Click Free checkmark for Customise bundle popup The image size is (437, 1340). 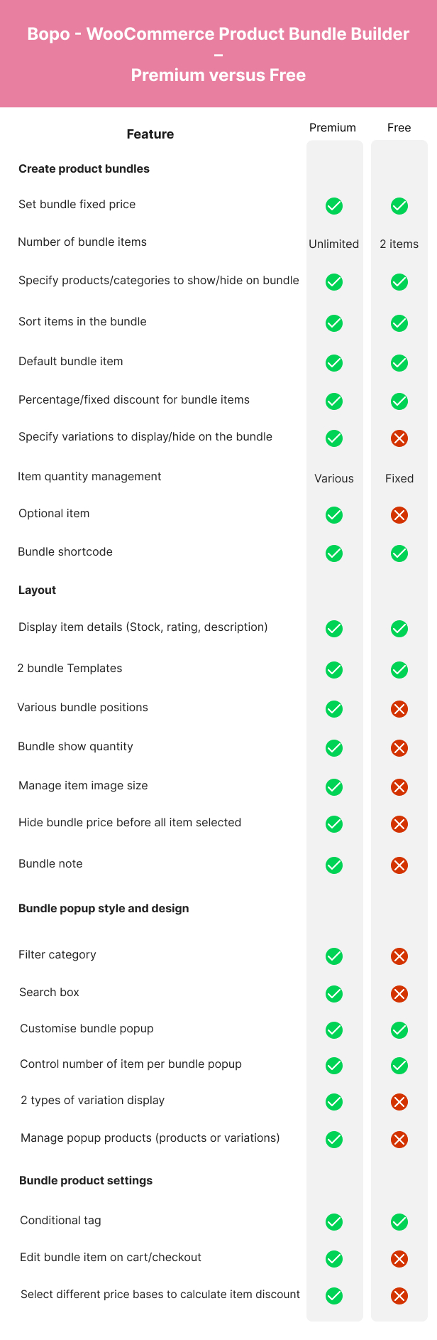(x=399, y=1030)
